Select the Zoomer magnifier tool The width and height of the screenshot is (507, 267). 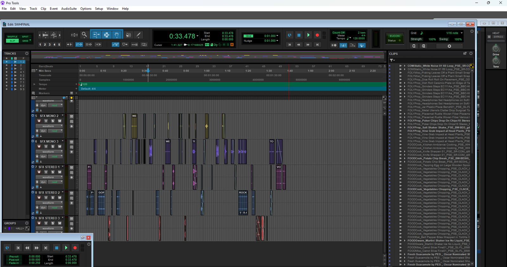(x=84, y=35)
